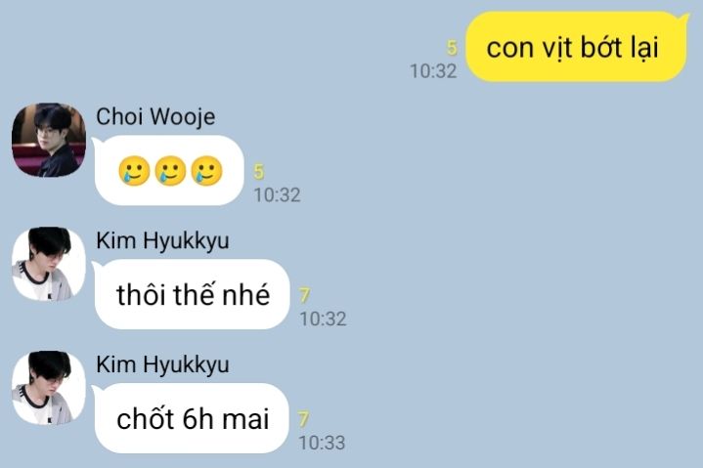703x468 pixels.
Task: Click the Kim Hyukkyu name above 'thôi thế nhé'
Action: tap(162, 241)
